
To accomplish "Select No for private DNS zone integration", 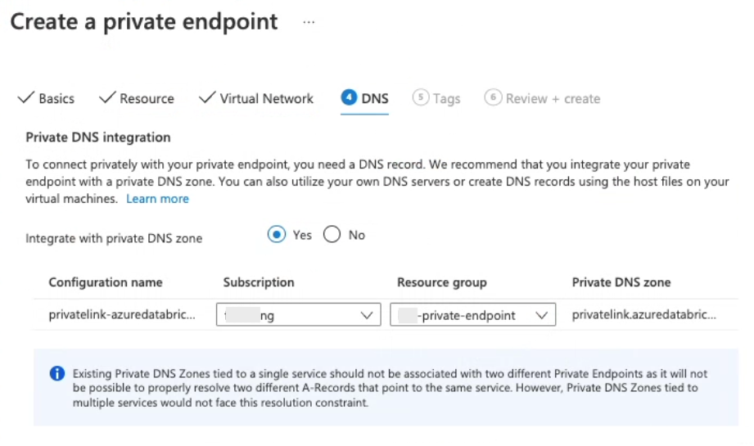I will coord(332,235).
